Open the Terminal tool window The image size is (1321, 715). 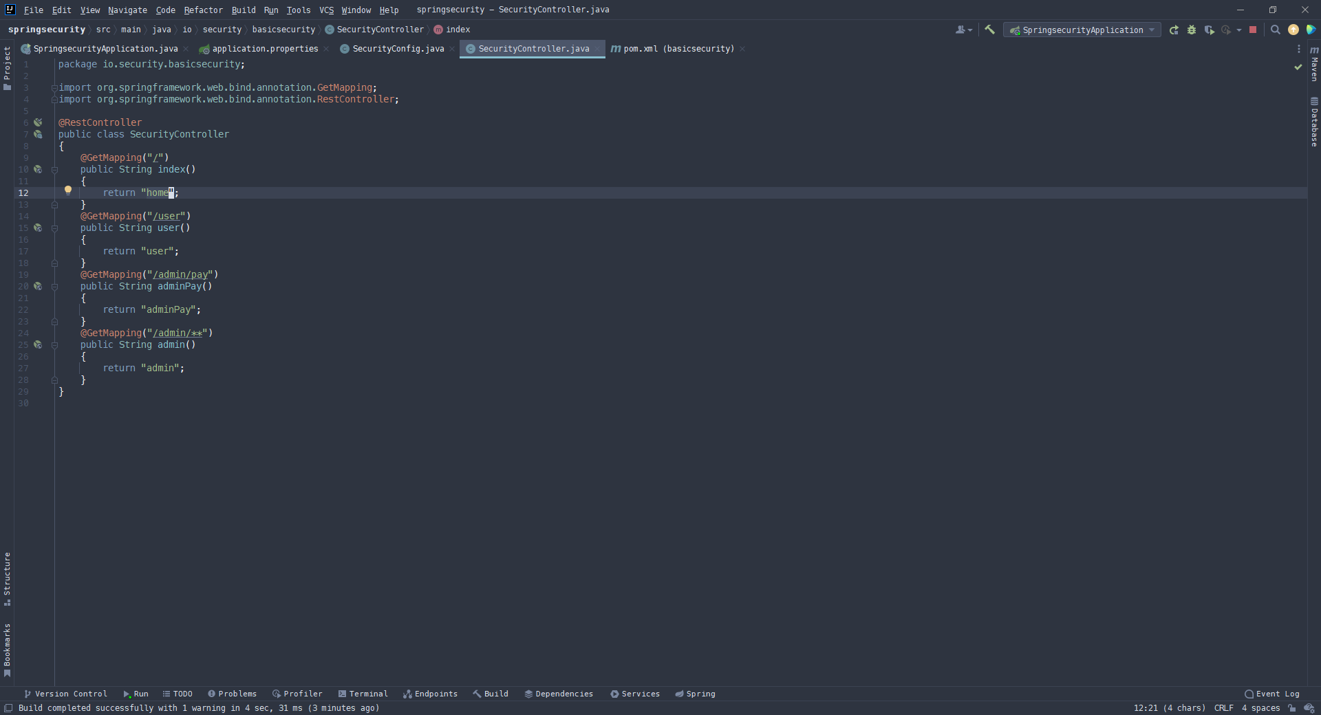coord(363,694)
